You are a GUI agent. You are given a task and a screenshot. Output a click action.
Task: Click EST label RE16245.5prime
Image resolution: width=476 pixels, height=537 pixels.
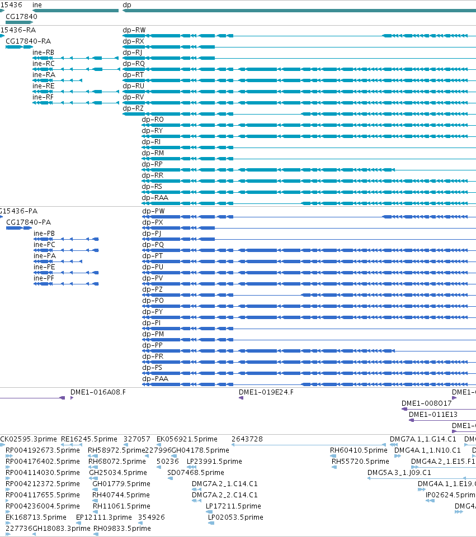pos(89,439)
